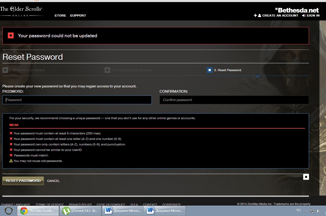Screen dimensions: 326x216
Task: Click the RESET PASSWORD button
Action: (23, 181)
